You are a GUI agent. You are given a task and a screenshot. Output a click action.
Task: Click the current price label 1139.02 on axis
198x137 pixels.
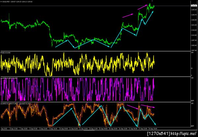(x=194, y=6)
